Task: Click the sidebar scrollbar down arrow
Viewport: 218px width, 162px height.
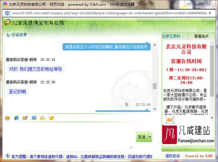Action: coord(212,118)
